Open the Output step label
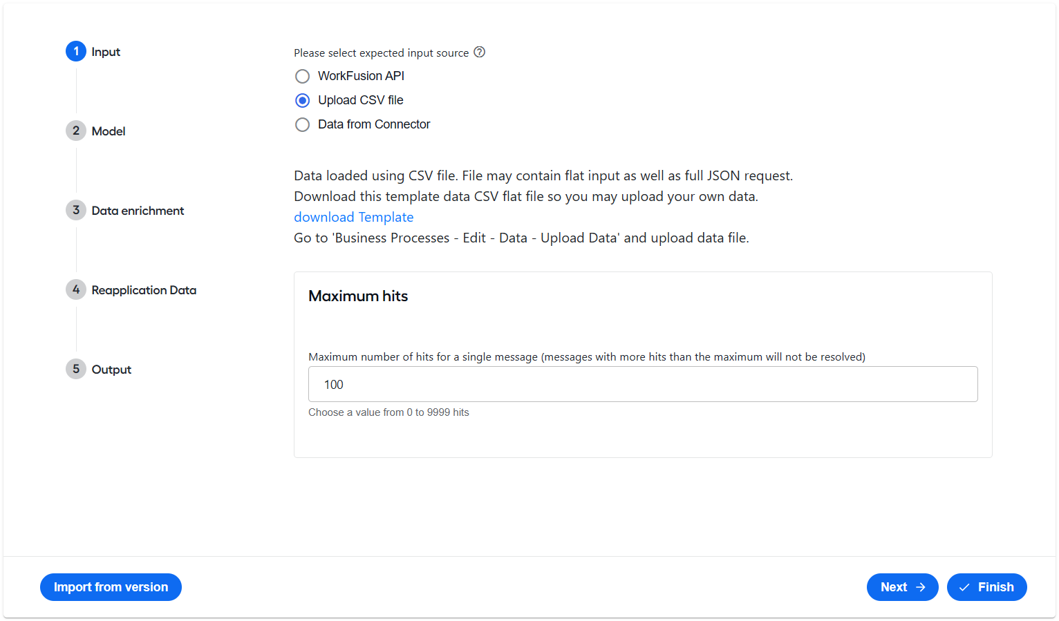This screenshot has width=1059, height=621. [111, 370]
